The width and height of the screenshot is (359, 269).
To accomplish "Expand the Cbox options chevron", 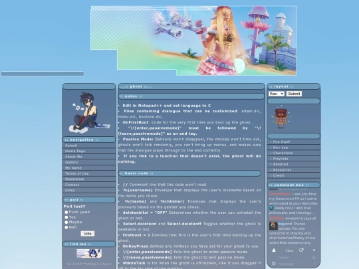I will click(x=314, y=250).
